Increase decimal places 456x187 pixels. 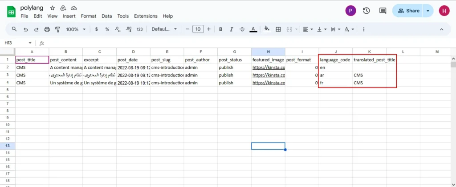[x=129, y=29]
